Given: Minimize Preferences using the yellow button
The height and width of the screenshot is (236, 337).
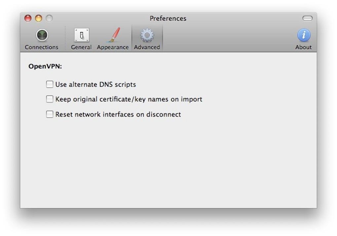Looking at the screenshot, I should click(x=39, y=19).
